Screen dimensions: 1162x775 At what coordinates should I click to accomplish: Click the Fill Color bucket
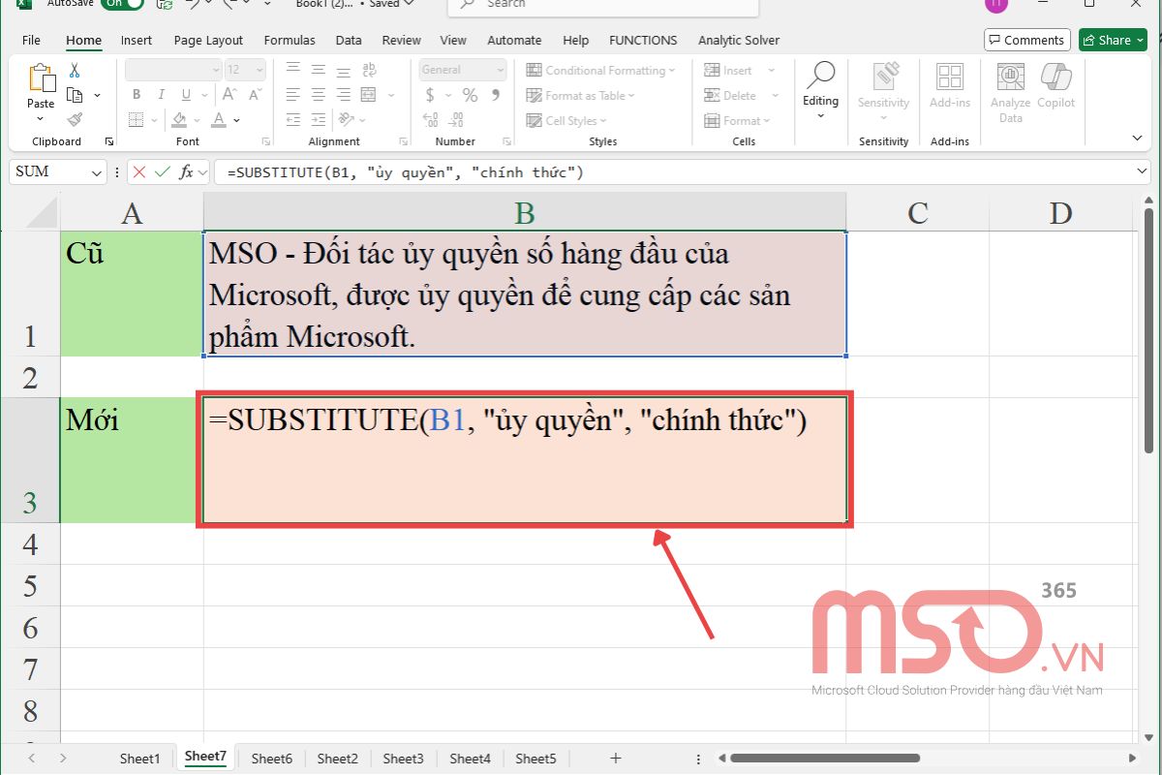click(x=181, y=120)
